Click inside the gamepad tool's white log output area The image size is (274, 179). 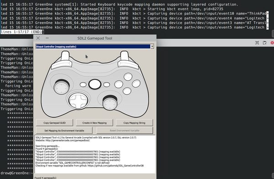coord(95,154)
